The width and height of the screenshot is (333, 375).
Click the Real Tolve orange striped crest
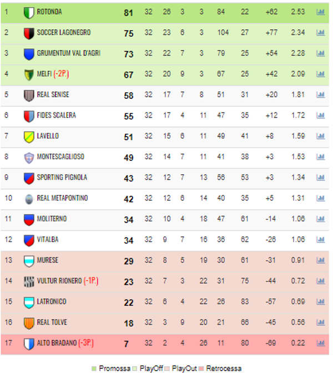tap(29, 323)
